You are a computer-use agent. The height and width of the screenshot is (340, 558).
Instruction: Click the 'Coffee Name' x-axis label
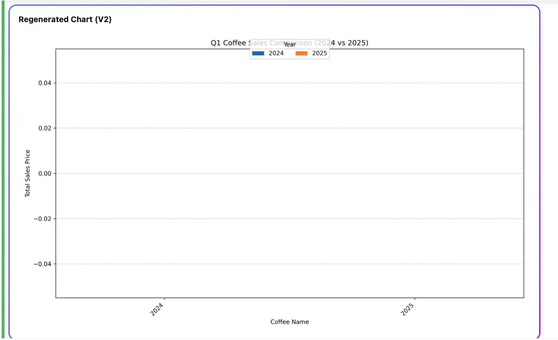point(290,322)
